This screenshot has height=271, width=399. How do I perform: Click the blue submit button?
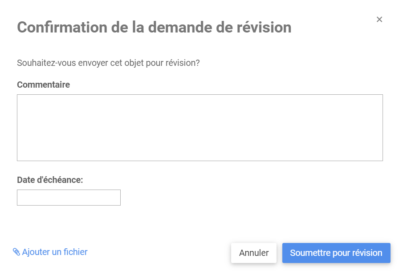[x=336, y=253]
